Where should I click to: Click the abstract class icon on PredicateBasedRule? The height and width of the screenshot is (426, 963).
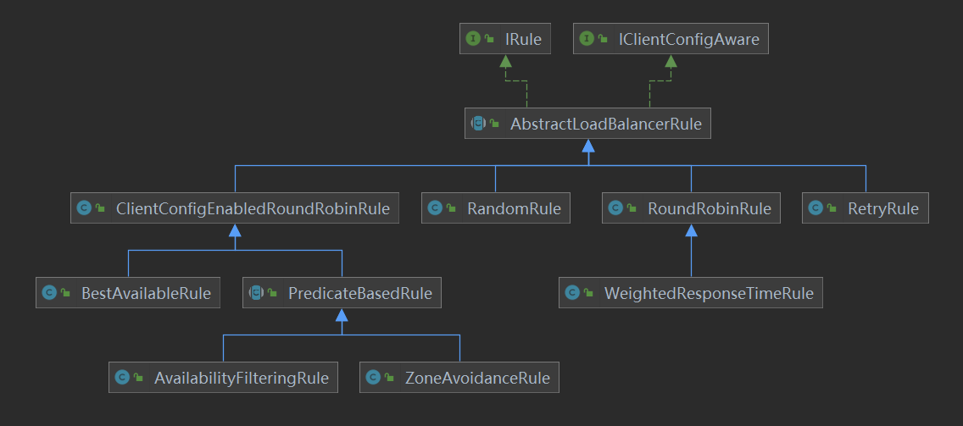coord(256,294)
